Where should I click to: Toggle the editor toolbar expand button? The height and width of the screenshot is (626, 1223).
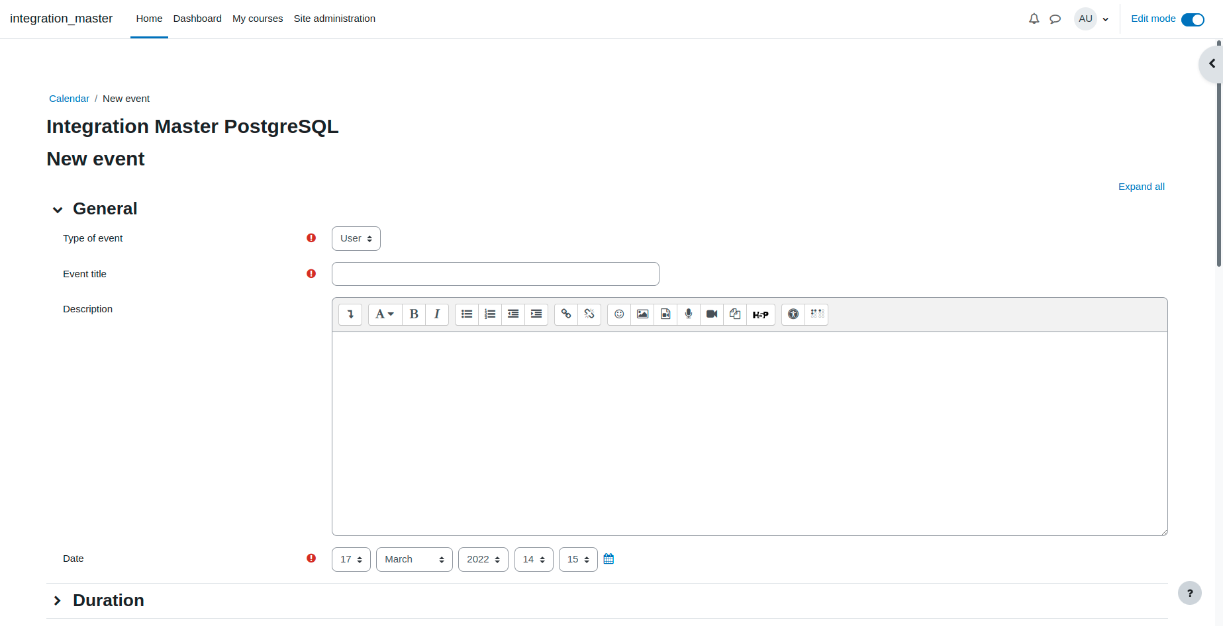pyautogui.click(x=350, y=314)
